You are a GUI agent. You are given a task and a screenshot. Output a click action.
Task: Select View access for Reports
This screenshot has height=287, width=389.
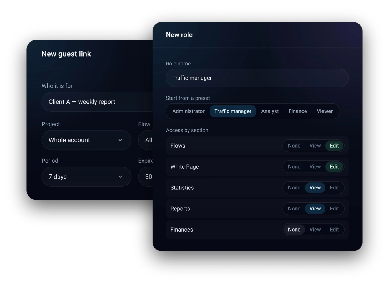click(315, 209)
